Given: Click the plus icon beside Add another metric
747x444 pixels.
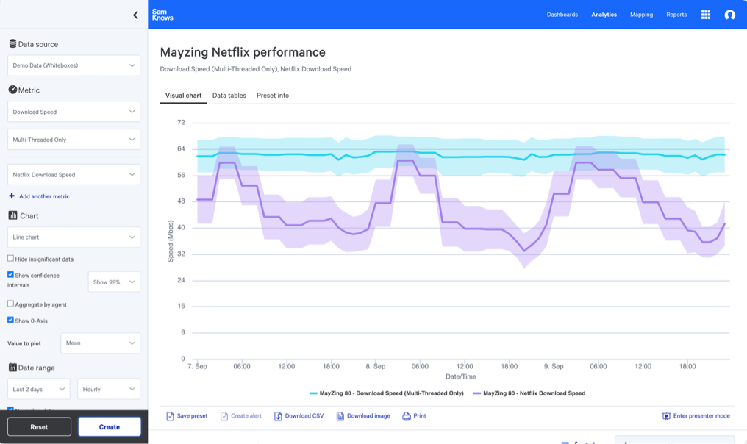Looking at the screenshot, I should 12,196.
